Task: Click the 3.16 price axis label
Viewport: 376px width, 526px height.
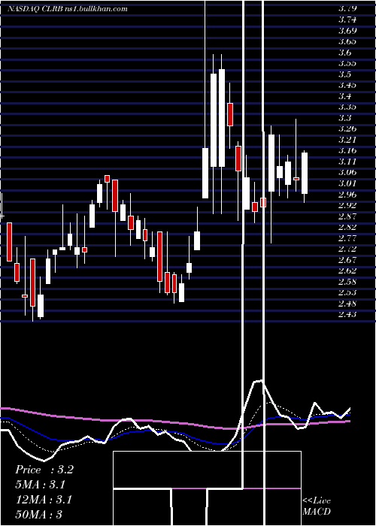Action: point(347,150)
